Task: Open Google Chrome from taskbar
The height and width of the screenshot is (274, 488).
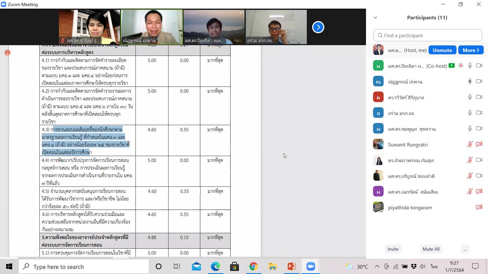Action: tap(254, 266)
